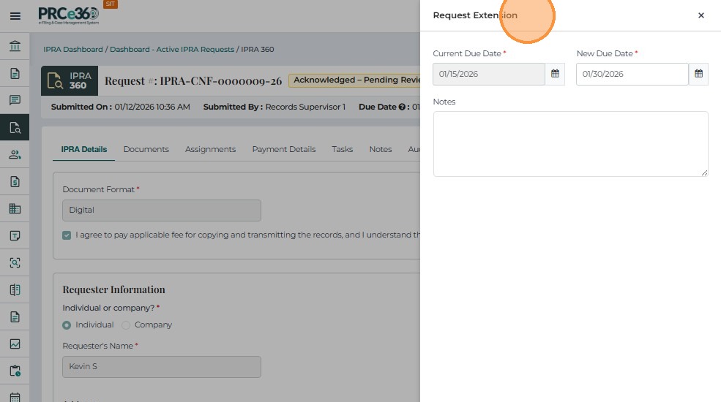This screenshot has width=721, height=402.
Task: Open the text template sidebar icon
Action: coord(15,236)
